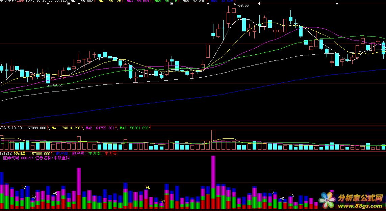Click the yellow MA2: 45.726 value

pos(110,1)
